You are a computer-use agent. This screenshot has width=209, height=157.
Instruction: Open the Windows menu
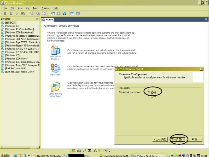pyautogui.click(x=46, y=8)
